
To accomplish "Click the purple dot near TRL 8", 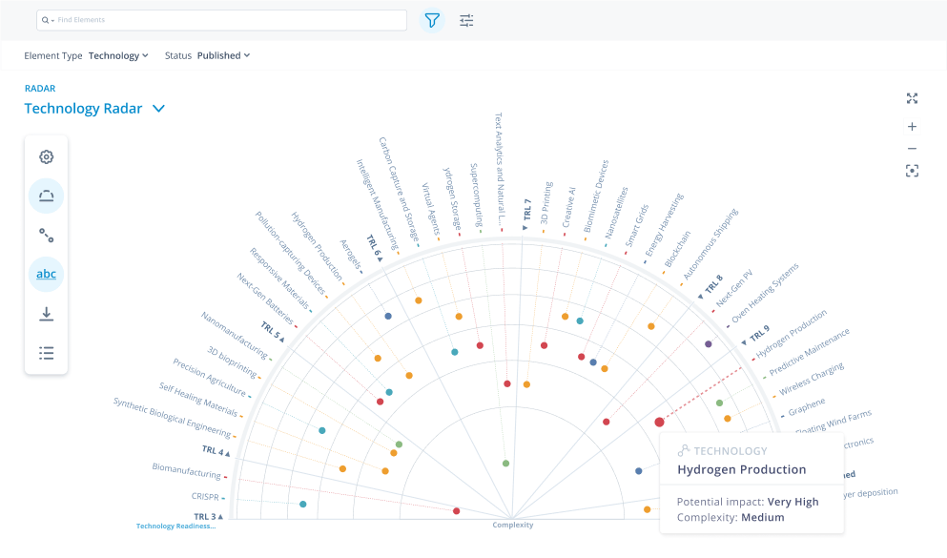I will pyautogui.click(x=709, y=344).
